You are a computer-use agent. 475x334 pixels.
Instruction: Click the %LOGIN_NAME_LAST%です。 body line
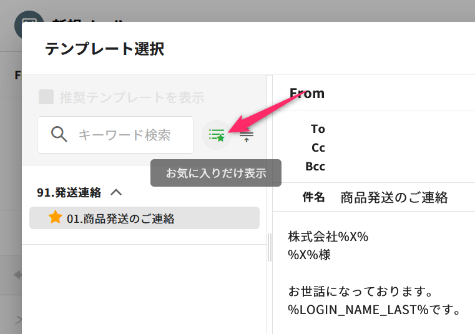[x=374, y=309]
